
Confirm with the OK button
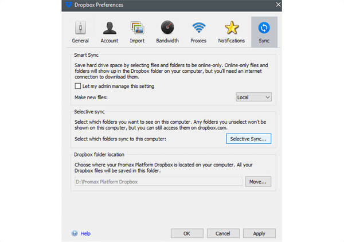pyautogui.click(x=187, y=233)
